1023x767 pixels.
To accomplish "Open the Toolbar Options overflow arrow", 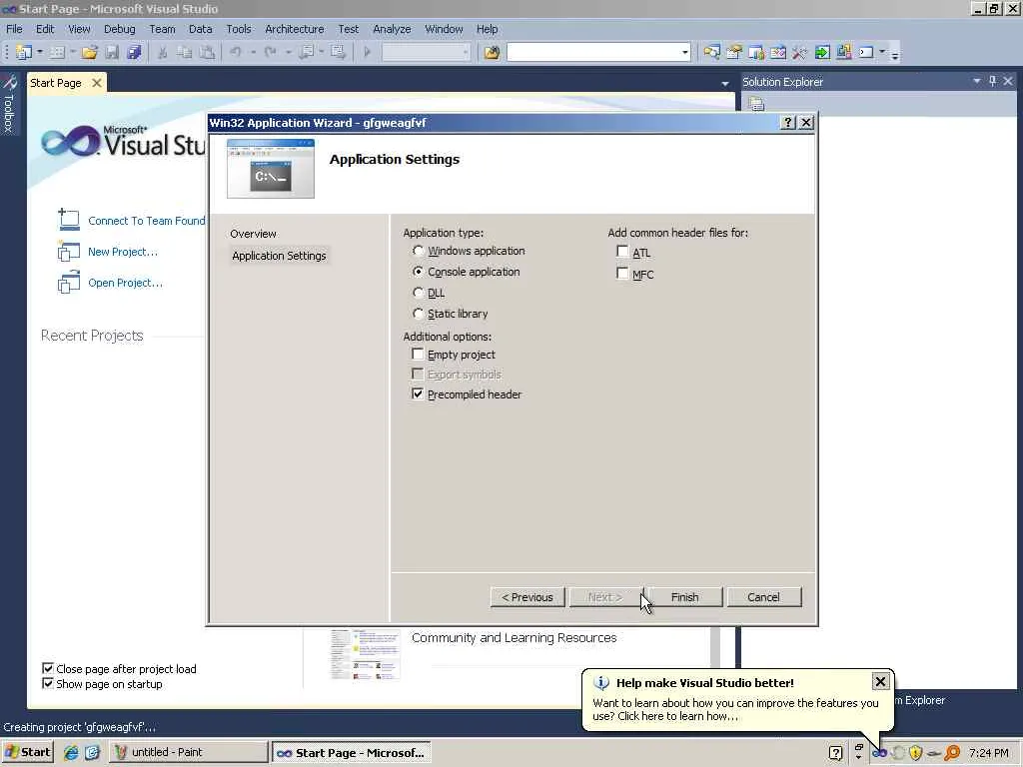I will (x=895, y=55).
